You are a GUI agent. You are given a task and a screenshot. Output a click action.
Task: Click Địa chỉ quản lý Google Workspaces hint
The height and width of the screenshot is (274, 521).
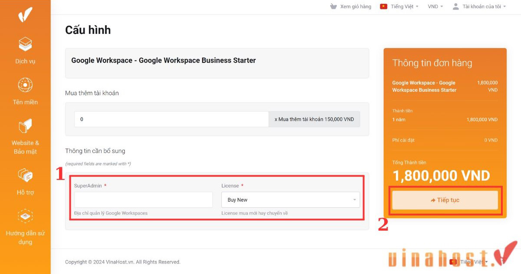click(111, 213)
